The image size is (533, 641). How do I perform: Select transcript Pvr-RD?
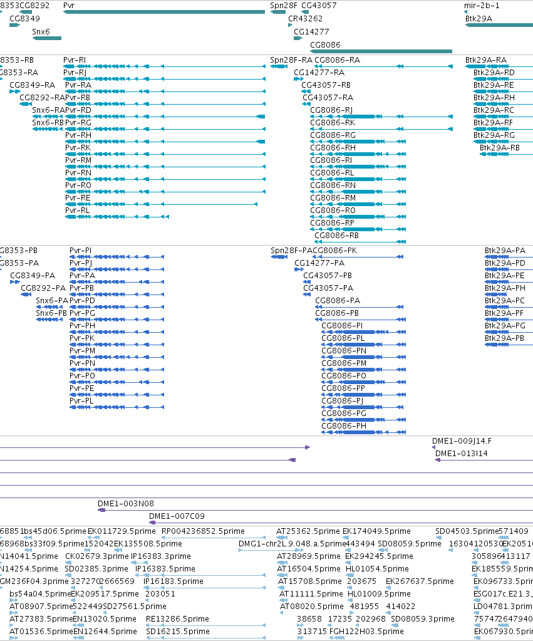point(78,110)
